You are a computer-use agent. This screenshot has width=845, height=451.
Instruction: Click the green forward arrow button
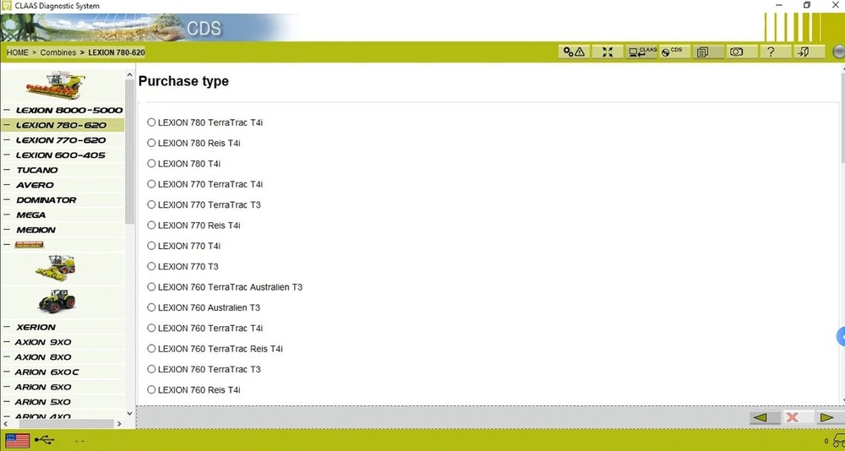(829, 417)
